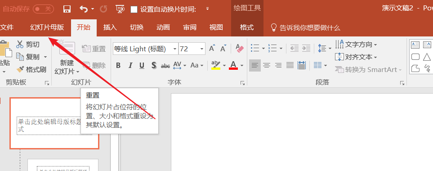Open Customize Quick Access Toolbar dropdown

coord(207,9)
